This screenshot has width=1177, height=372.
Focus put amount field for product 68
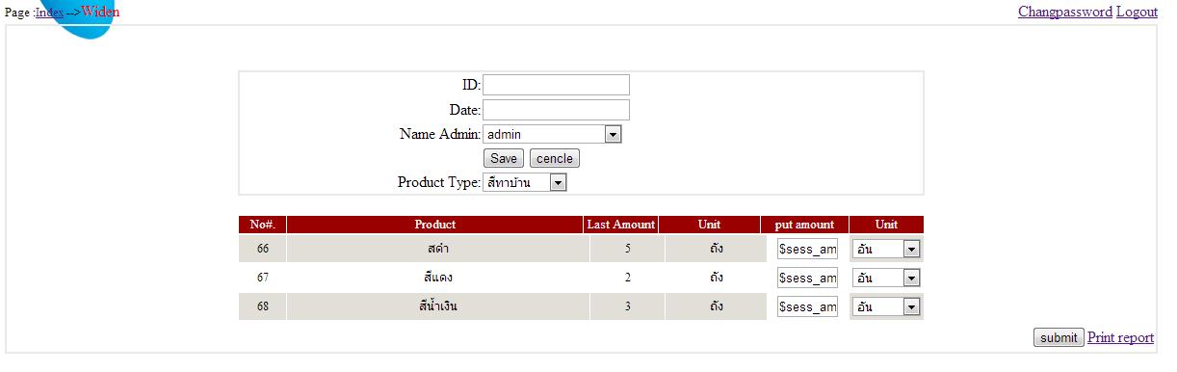coord(807,306)
